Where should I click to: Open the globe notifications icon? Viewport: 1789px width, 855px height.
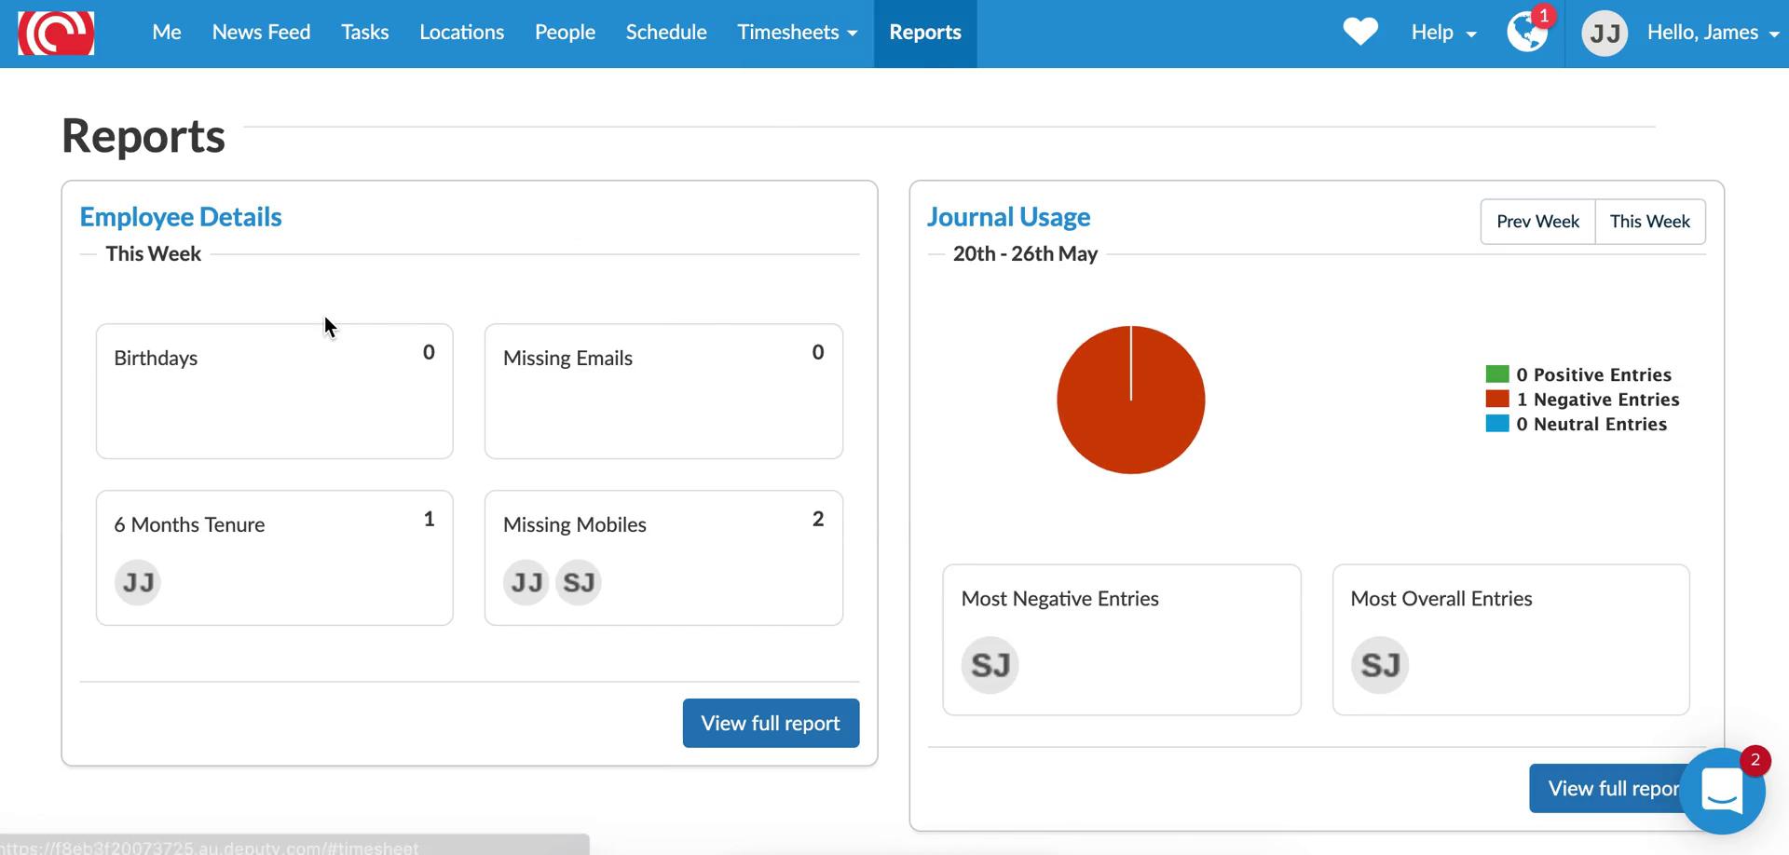click(x=1527, y=33)
